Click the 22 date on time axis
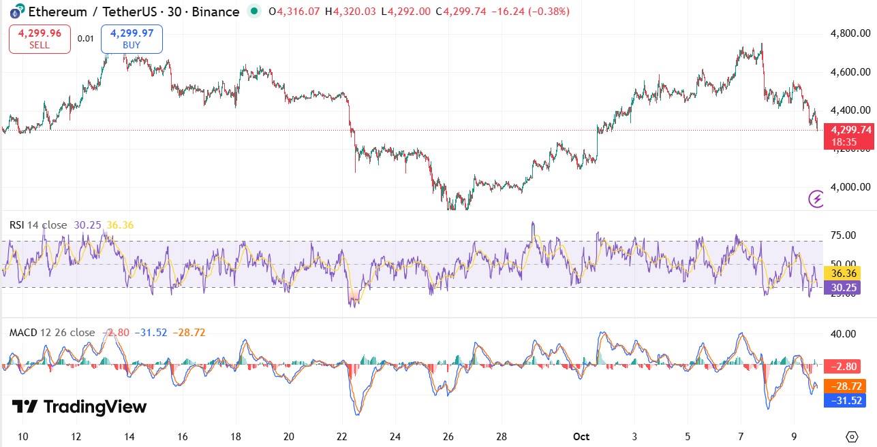877x447 pixels. click(x=342, y=436)
